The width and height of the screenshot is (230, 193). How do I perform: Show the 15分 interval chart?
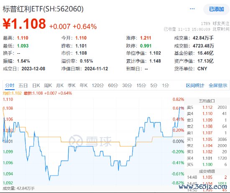coord(141,85)
